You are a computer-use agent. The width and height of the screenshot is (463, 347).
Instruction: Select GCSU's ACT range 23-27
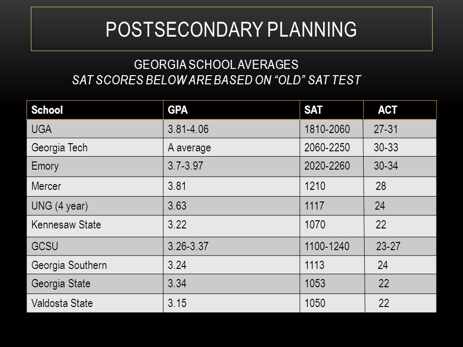coord(400,246)
